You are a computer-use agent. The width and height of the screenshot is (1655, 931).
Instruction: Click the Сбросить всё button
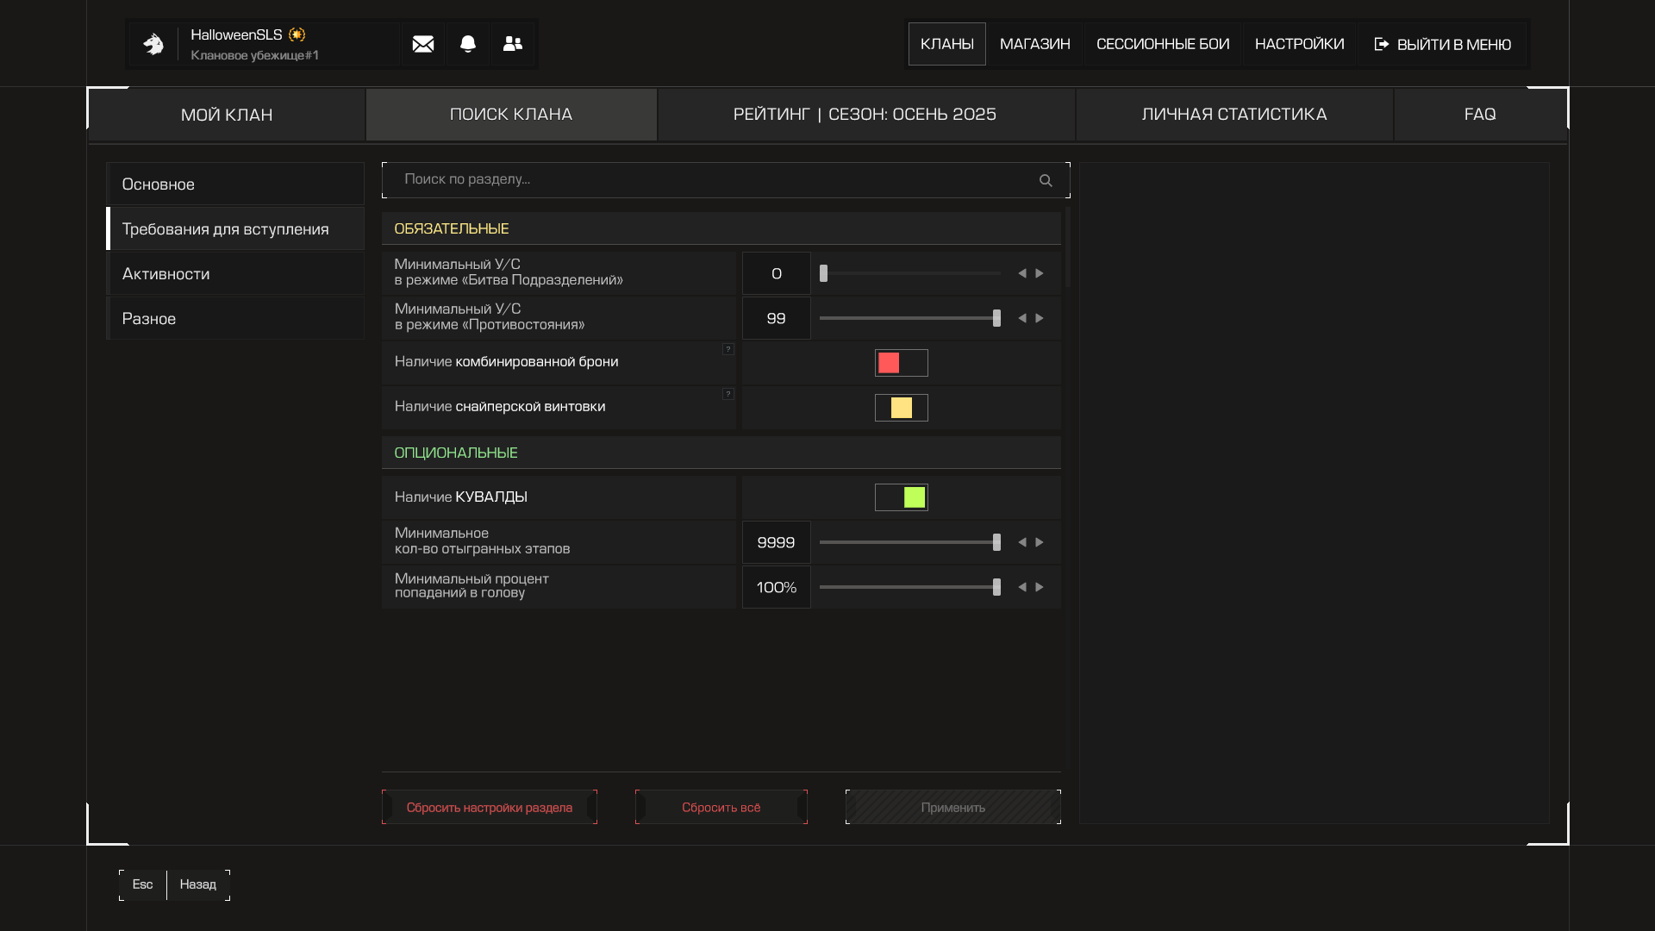pyautogui.click(x=721, y=807)
